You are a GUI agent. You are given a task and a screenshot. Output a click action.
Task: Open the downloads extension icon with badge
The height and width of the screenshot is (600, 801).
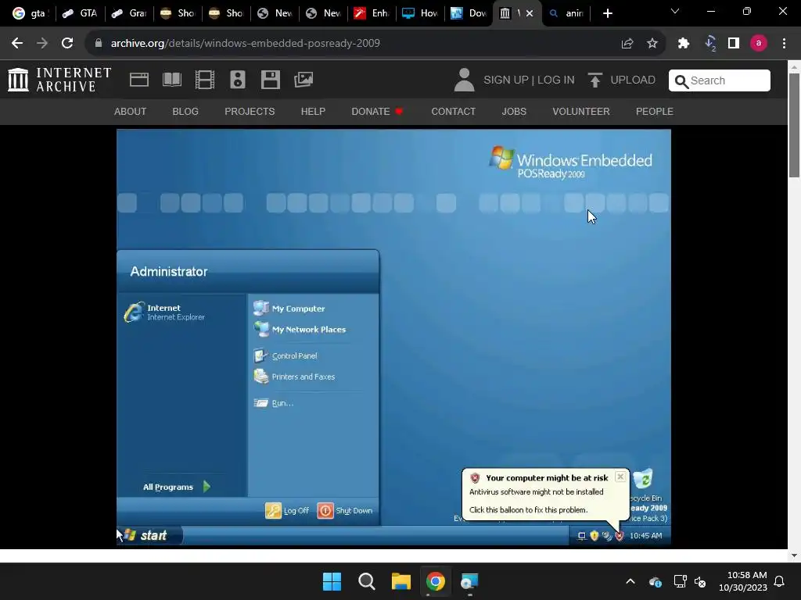coord(710,44)
